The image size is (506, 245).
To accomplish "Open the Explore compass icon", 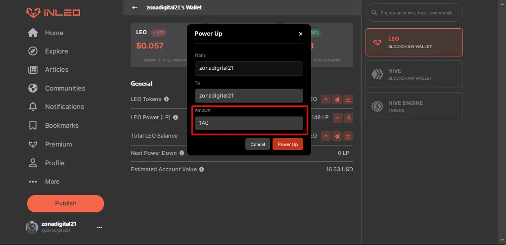I will (x=33, y=51).
